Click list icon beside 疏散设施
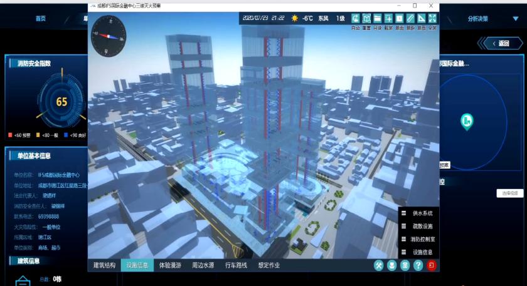The width and height of the screenshot is (527, 286). tap(403, 227)
